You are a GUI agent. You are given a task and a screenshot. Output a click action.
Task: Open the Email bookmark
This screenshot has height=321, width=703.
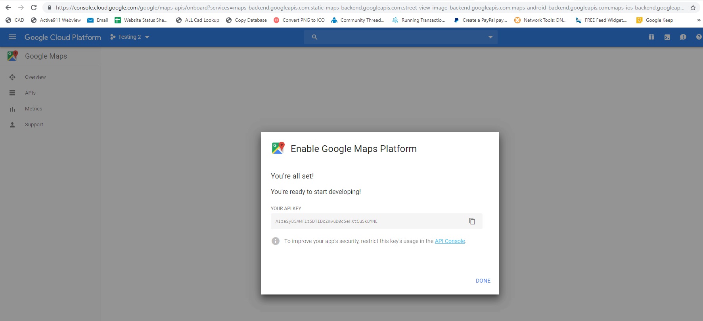click(x=98, y=20)
